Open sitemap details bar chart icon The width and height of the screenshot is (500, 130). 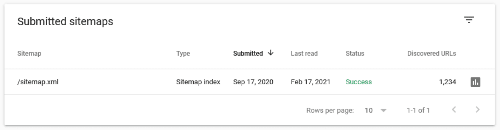pos(475,82)
